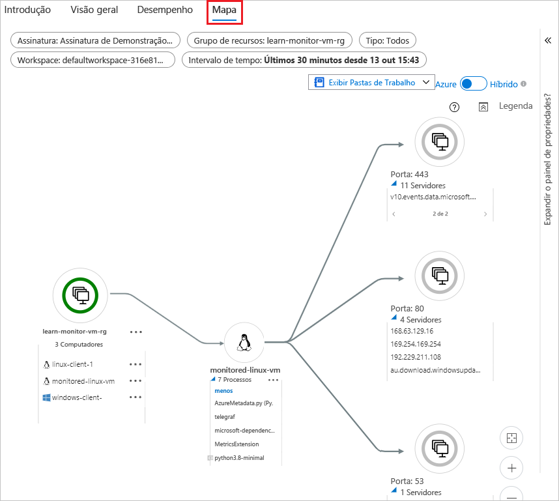The height and width of the screenshot is (501, 559).
Task: Toggle the Azure/Híbrido switch
Action: tap(473, 84)
